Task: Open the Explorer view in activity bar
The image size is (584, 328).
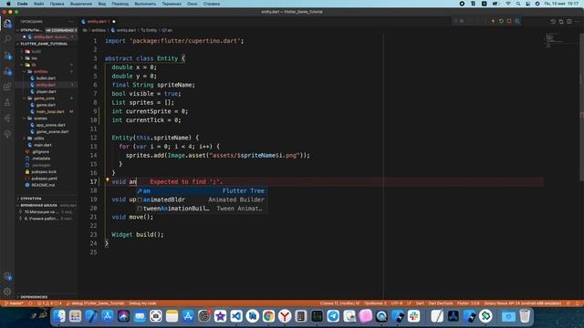Action: [7, 24]
